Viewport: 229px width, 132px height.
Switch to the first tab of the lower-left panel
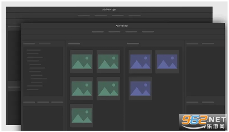(29, 102)
